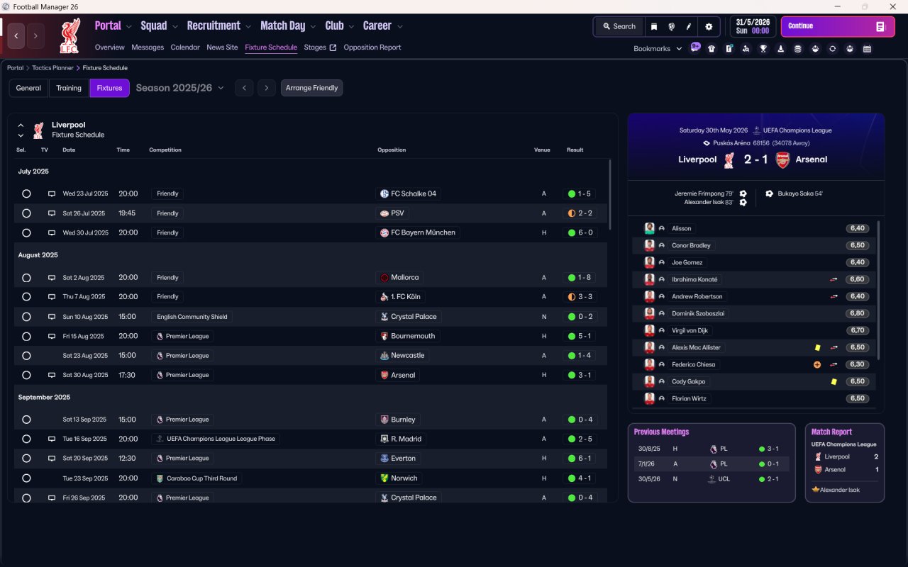This screenshot has width=908, height=567.
Task: Go back with the navigation back arrow
Action: [16, 35]
